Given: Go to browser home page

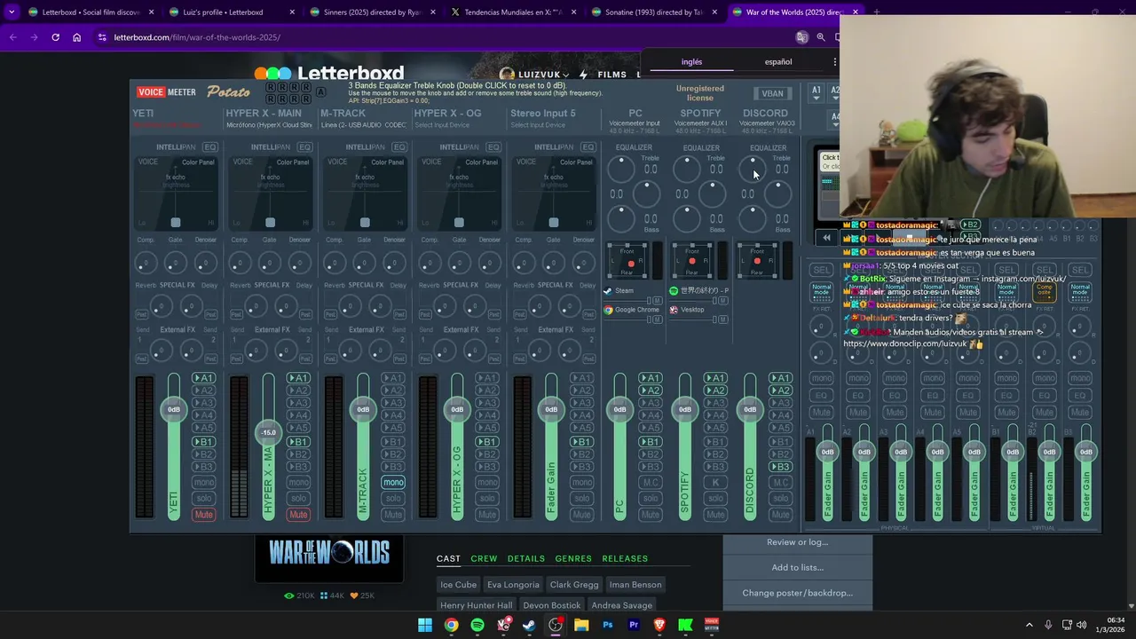Looking at the screenshot, I should tap(76, 37).
